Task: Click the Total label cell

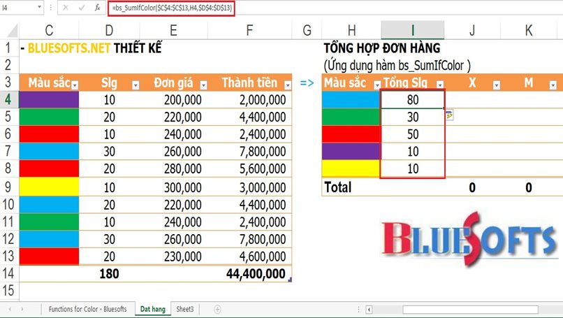Action: click(x=351, y=187)
